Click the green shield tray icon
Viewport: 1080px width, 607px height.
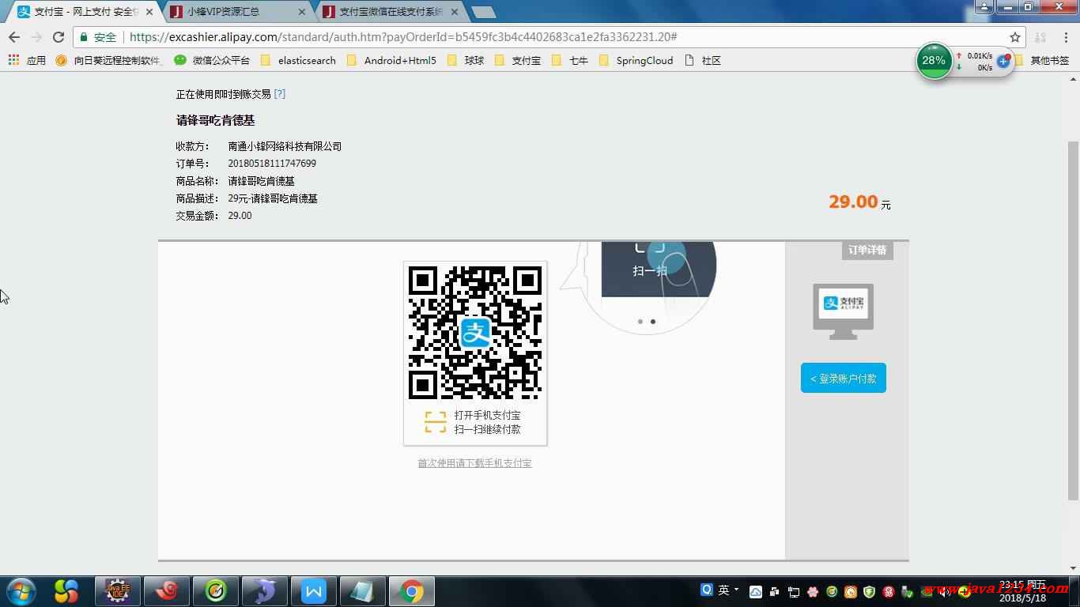point(870,592)
